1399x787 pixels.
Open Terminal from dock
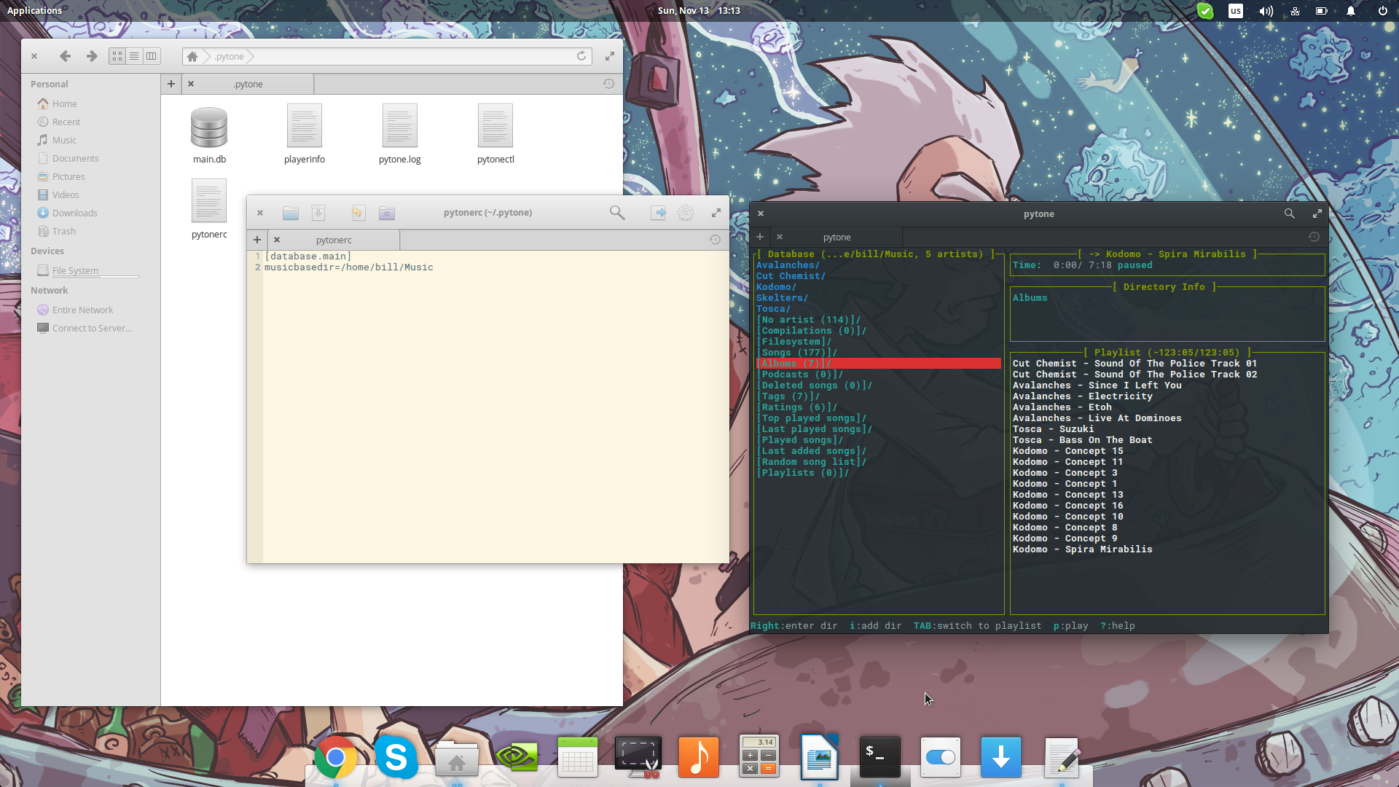pyautogui.click(x=879, y=757)
